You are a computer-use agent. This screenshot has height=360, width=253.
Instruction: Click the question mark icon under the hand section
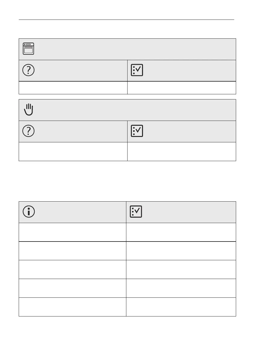[28, 131]
